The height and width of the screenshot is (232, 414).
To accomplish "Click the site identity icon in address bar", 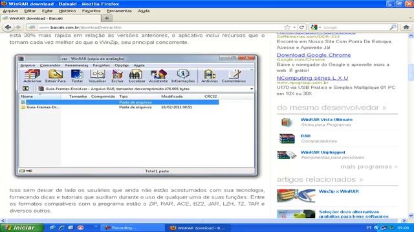I will (x=32, y=27).
